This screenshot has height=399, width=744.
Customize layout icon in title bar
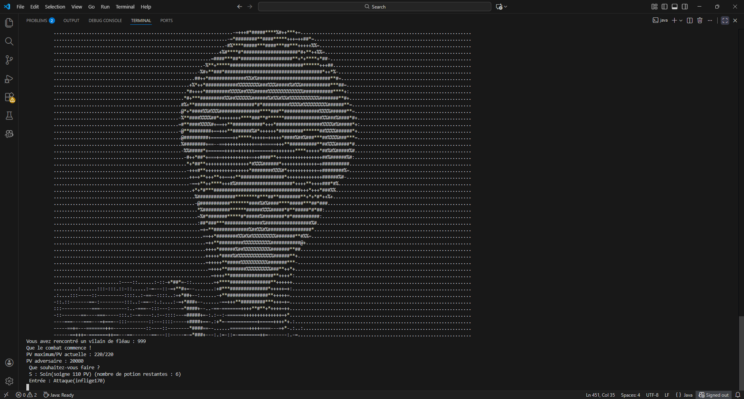tap(654, 7)
